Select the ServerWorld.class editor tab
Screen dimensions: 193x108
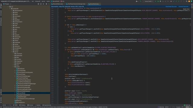(x=94, y=4)
